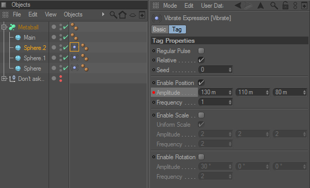Click the material tag on Main row

[x=74, y=37]
